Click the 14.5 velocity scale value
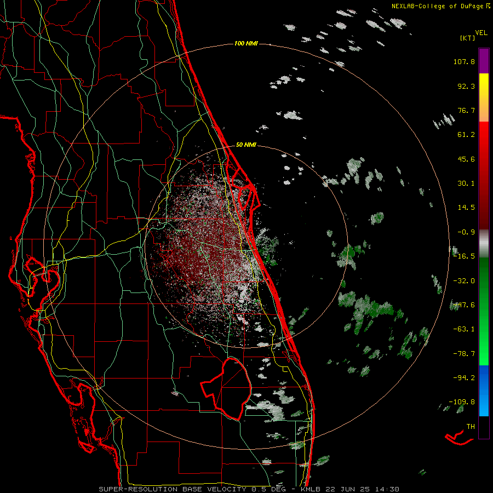 click(x=466, y=208)
